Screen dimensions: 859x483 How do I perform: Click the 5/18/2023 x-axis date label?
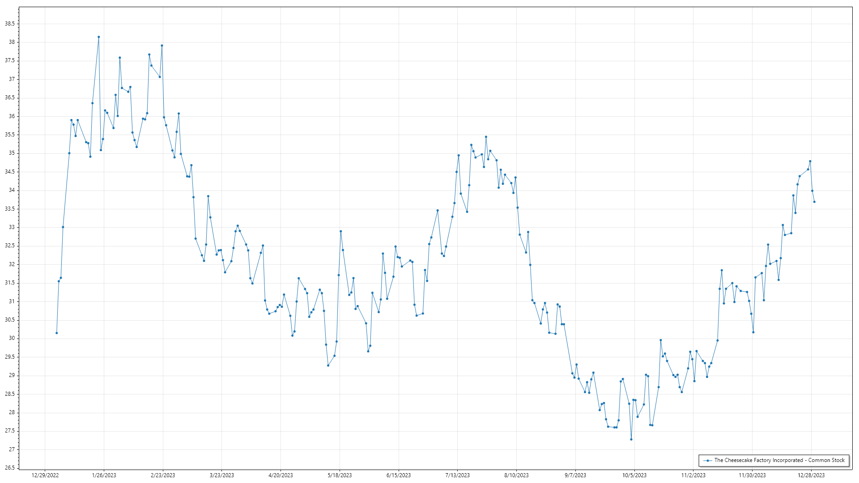point(340,475)
